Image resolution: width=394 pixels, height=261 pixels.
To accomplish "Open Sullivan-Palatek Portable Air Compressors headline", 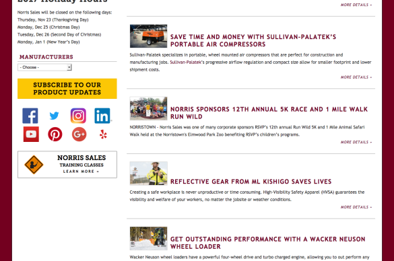I will pos(253,40).
